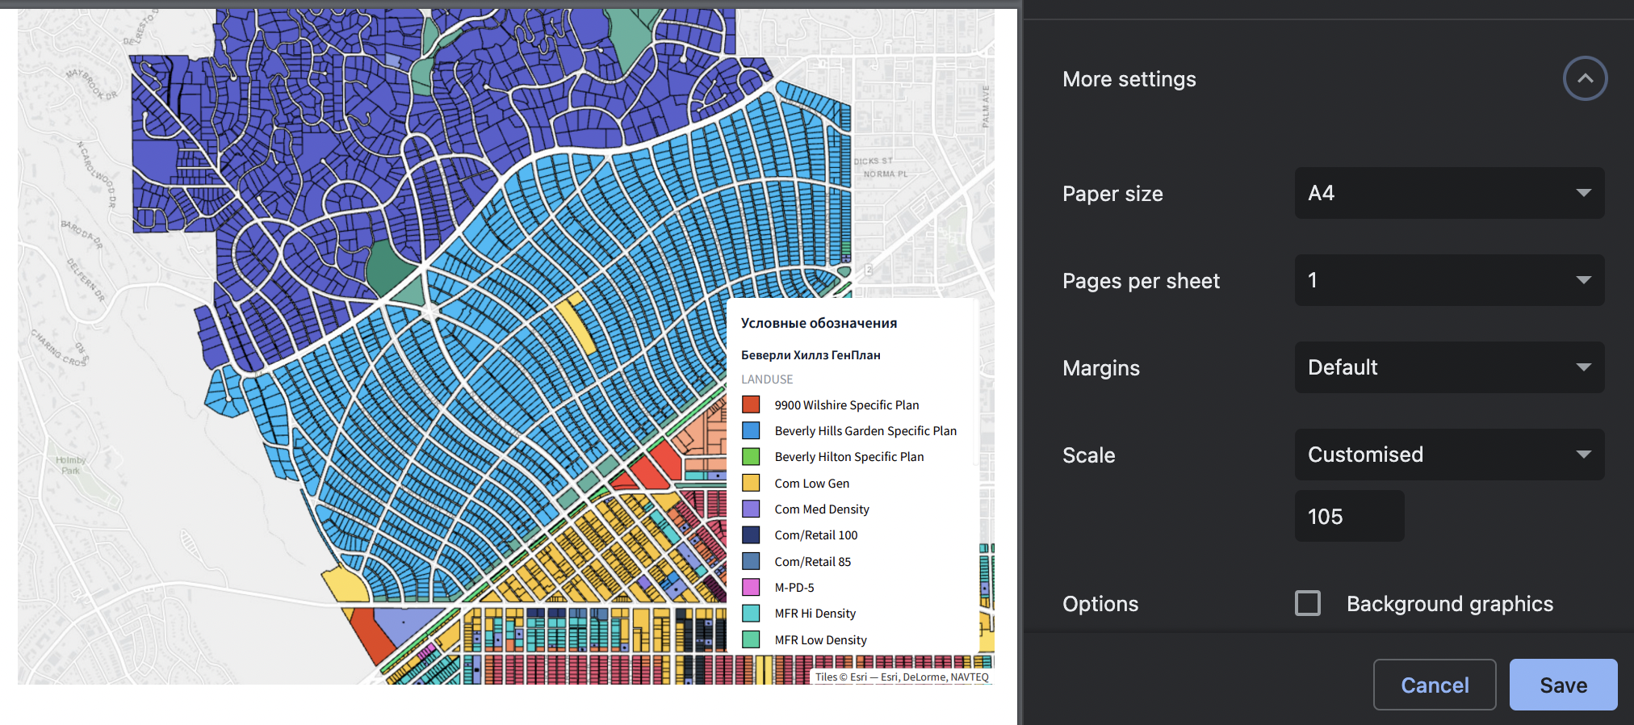Click the M-PD-5 magenta legend swatch
The height and width of the screenshot is (725, 1634).
pyautogui.click(x=751, y=587)
